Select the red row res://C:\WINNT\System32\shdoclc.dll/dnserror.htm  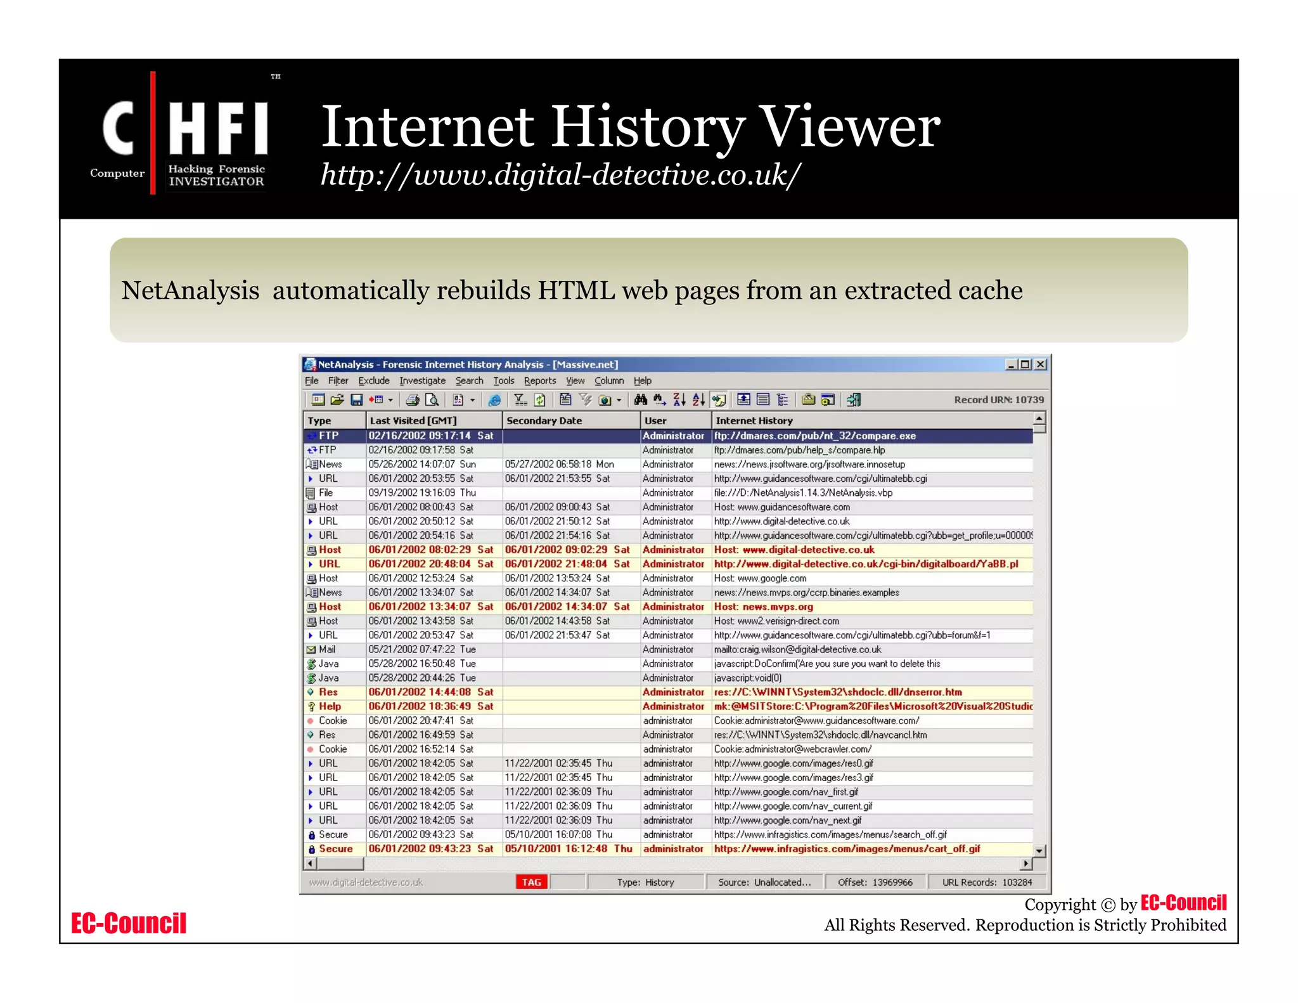point(669,692)
